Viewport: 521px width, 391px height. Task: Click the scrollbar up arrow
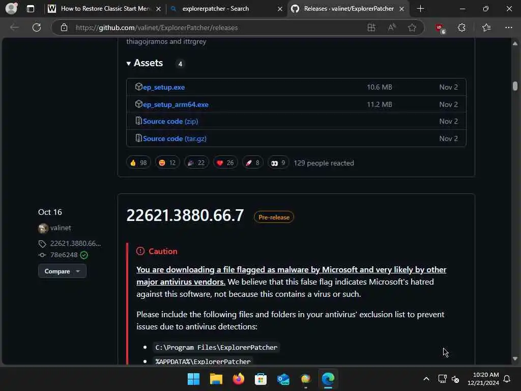tap(515, 44)
